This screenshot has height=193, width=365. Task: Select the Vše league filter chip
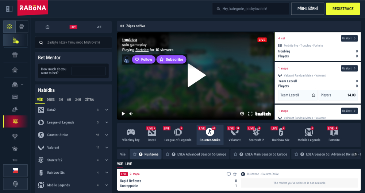pos(123,154)
